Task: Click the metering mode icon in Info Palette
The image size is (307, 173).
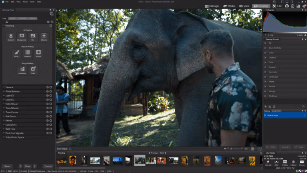Action: point(285,162)
